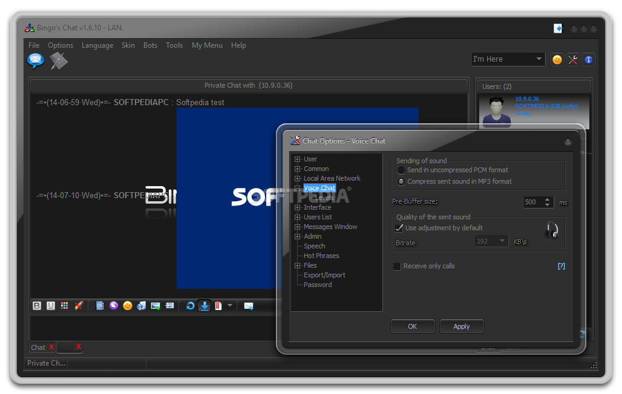Viewport: 622px width, 394px height.
Task: Click the headphones icon in Voice Chat options
Action: 552,230
